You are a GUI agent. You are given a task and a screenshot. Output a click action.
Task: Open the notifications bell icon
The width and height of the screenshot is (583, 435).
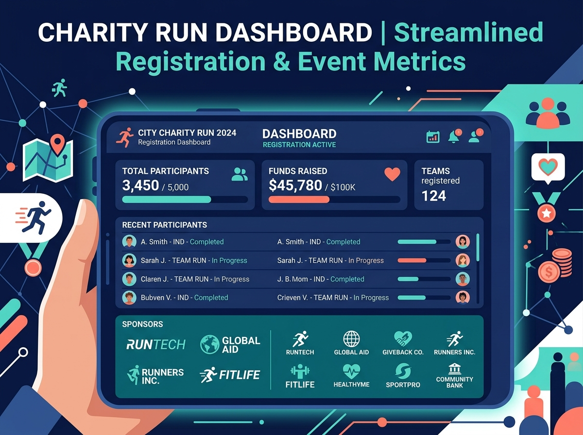pyautogui.click(x=455, y=136)
